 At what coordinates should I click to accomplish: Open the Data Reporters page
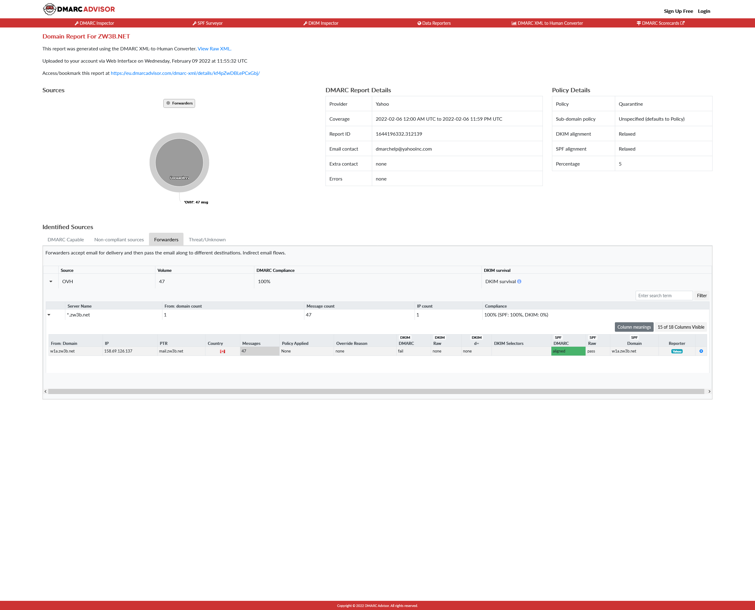click(x=434, y=23)
